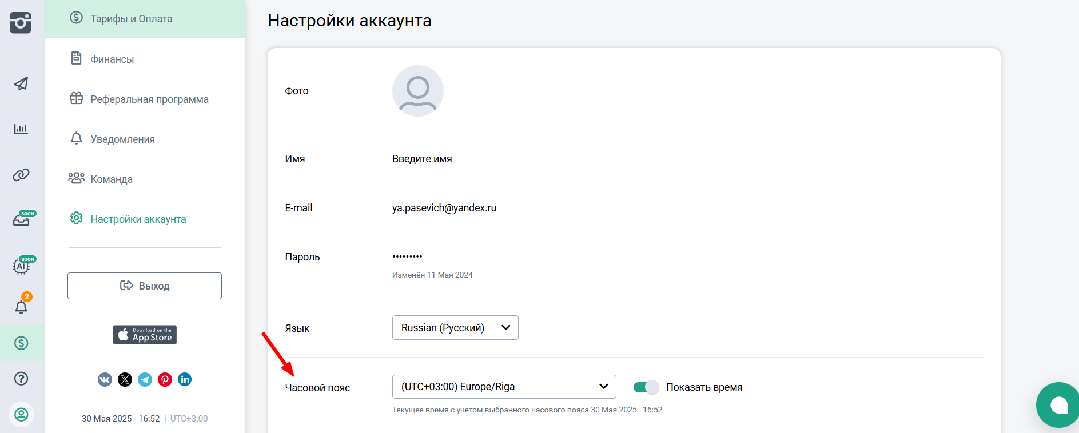Open the live chat bubble widget
Image resolution: width=1079 pixels, height=433 pixels.
[1058, 405]
